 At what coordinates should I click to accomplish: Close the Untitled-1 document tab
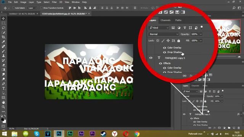37,14
